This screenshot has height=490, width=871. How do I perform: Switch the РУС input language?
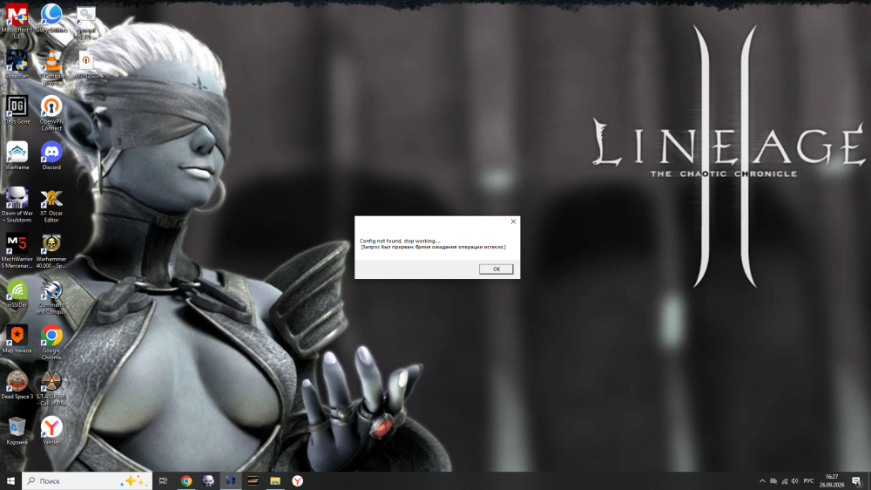[x=808, y=481]
